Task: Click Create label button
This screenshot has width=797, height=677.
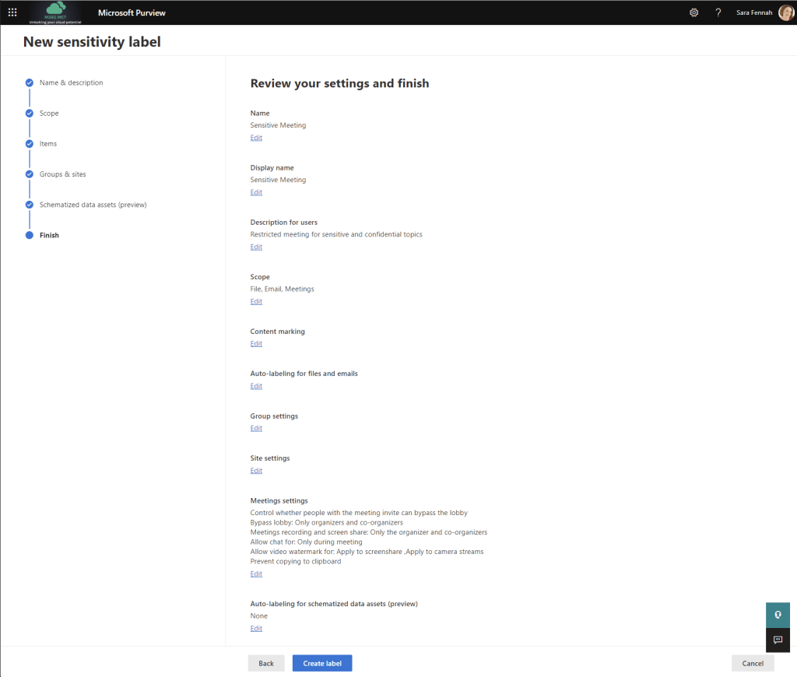Action: click(x=322, y=663)
